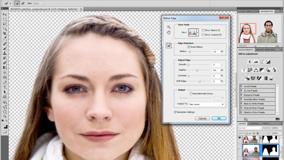Show the selected layer's visibility box
284x160 pixels.
(240, 150)
